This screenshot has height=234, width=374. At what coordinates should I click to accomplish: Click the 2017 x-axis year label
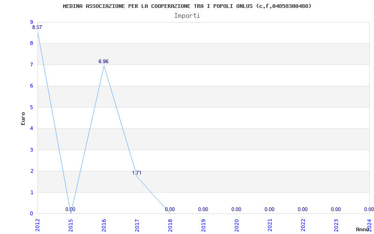pyautogui.click(x=137, y=225)
